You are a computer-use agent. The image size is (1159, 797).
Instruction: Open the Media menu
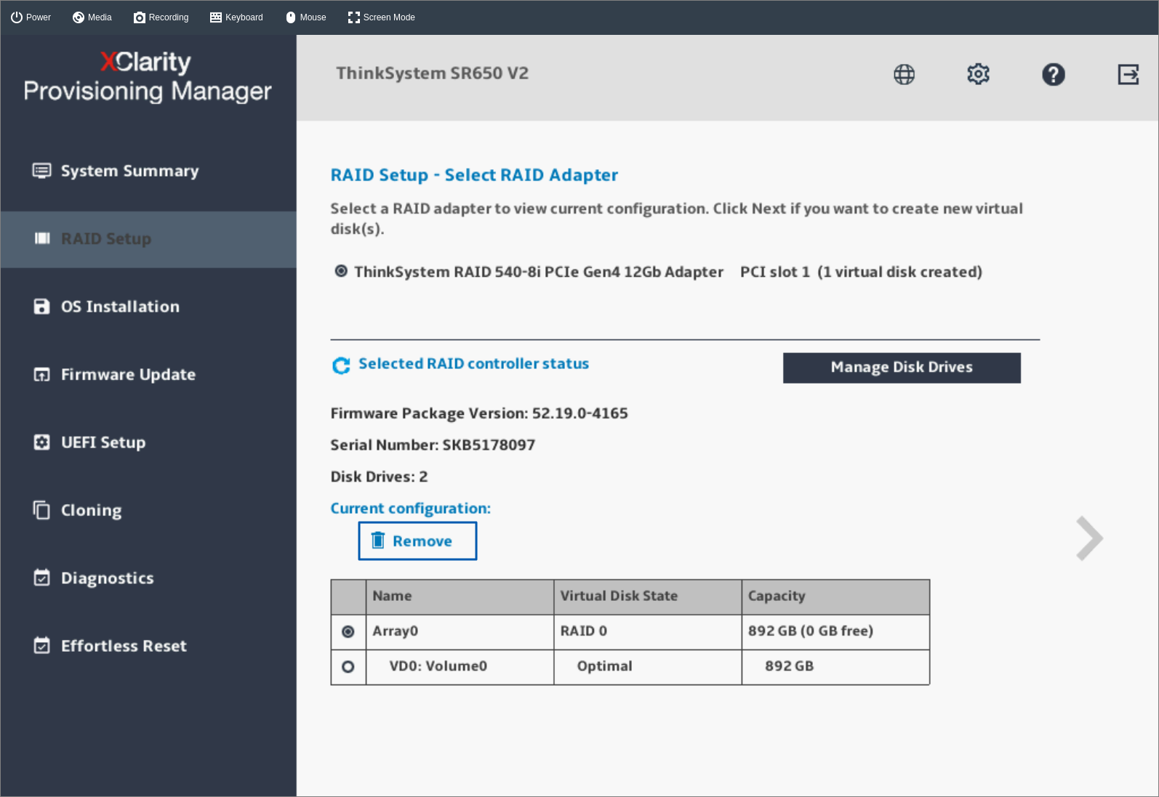click(x=92, y=17)
